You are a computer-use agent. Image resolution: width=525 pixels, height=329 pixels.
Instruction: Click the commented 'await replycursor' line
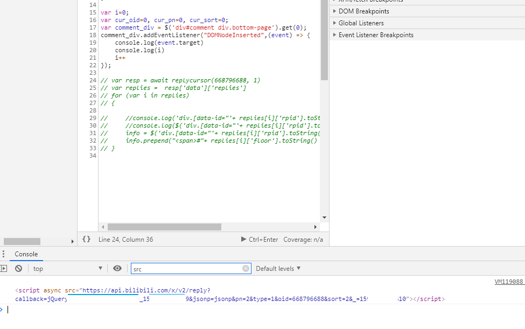tap(180, 80)
